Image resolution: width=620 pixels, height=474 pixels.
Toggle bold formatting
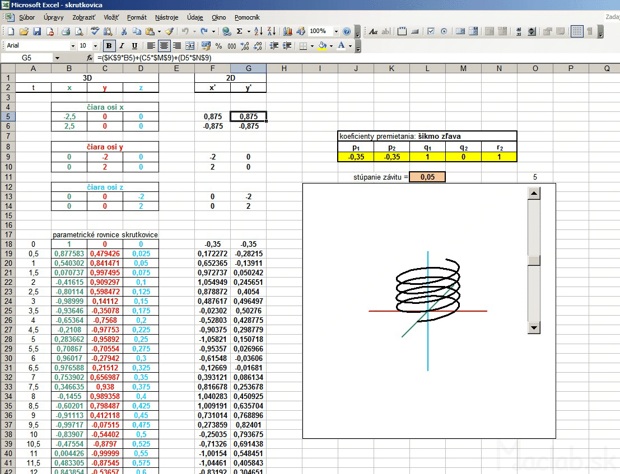[109, 46]
